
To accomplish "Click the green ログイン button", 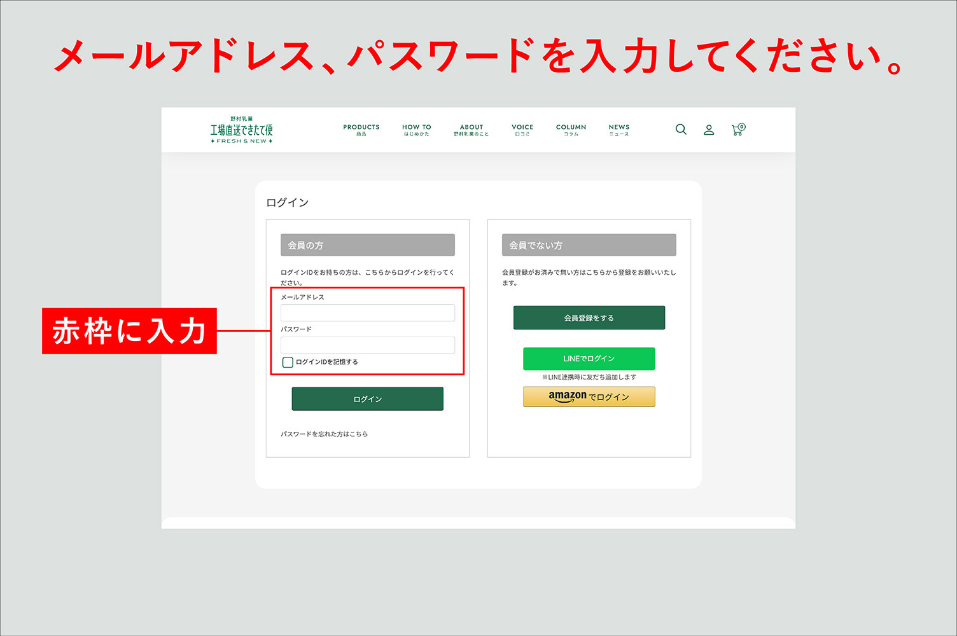I will 368,399.
